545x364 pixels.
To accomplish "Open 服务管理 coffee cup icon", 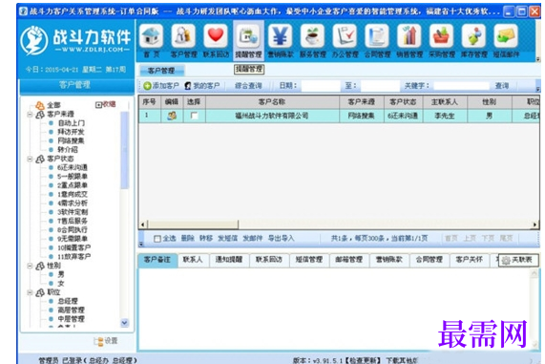I will click(312, 36).
